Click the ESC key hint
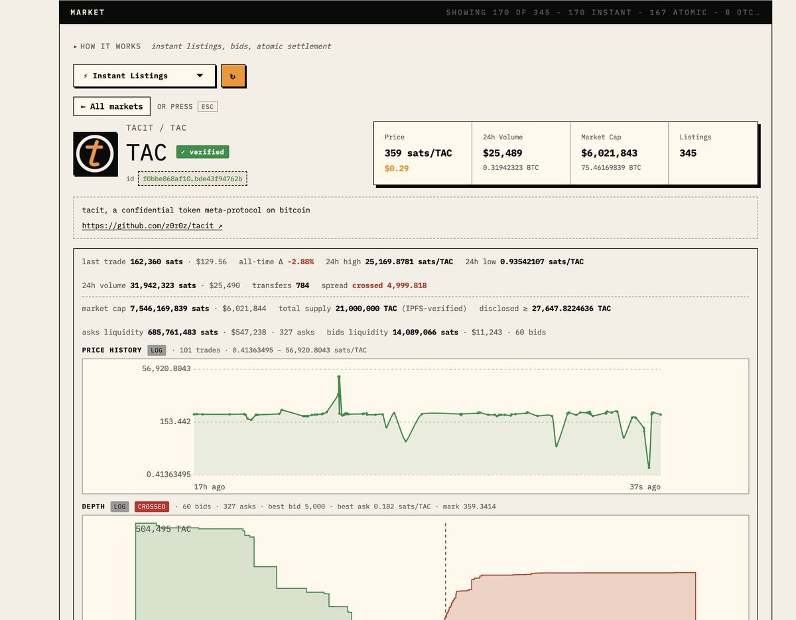The image size is (796, 620). pos(208,106)
